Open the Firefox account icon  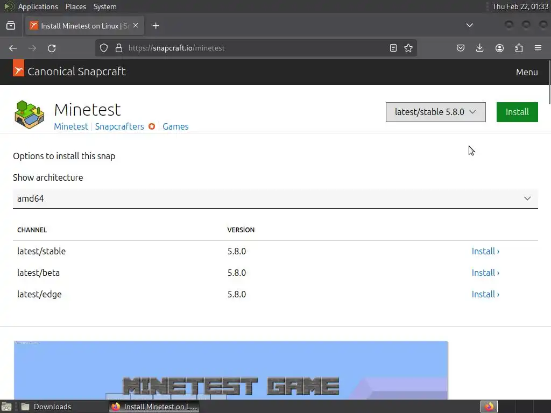[499, 48]
